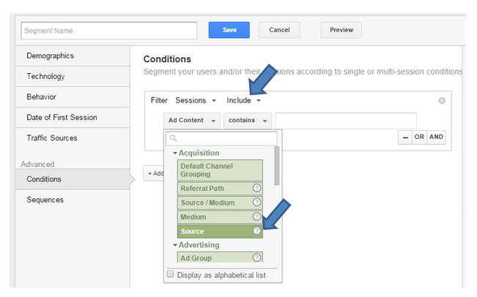
Task: Click the Segment Name input field
Action: click(109, 31)
